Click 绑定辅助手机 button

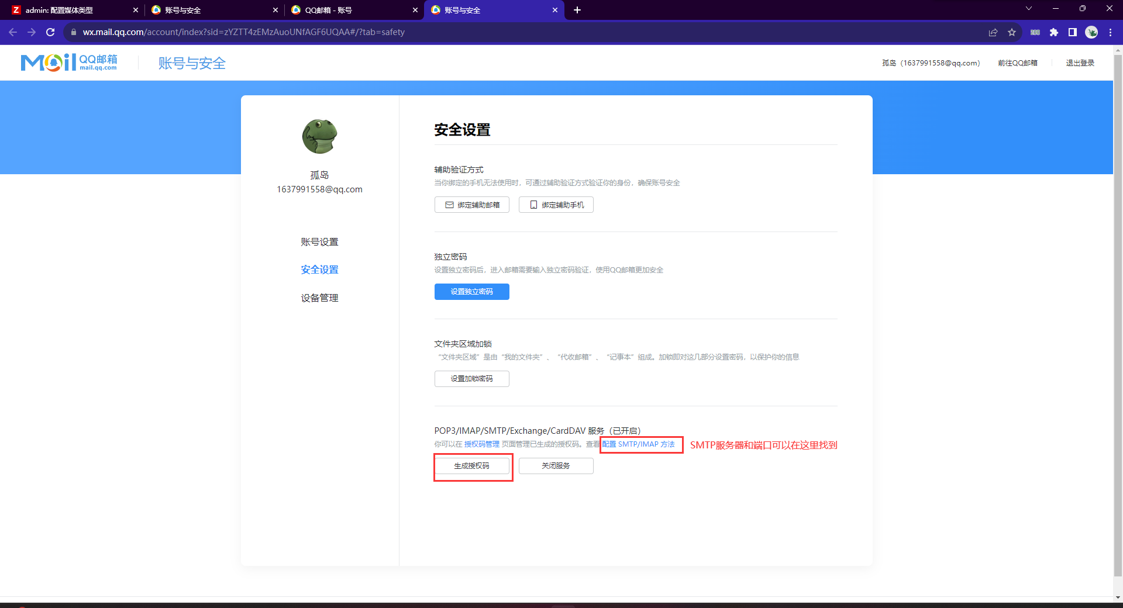point(556,205)
